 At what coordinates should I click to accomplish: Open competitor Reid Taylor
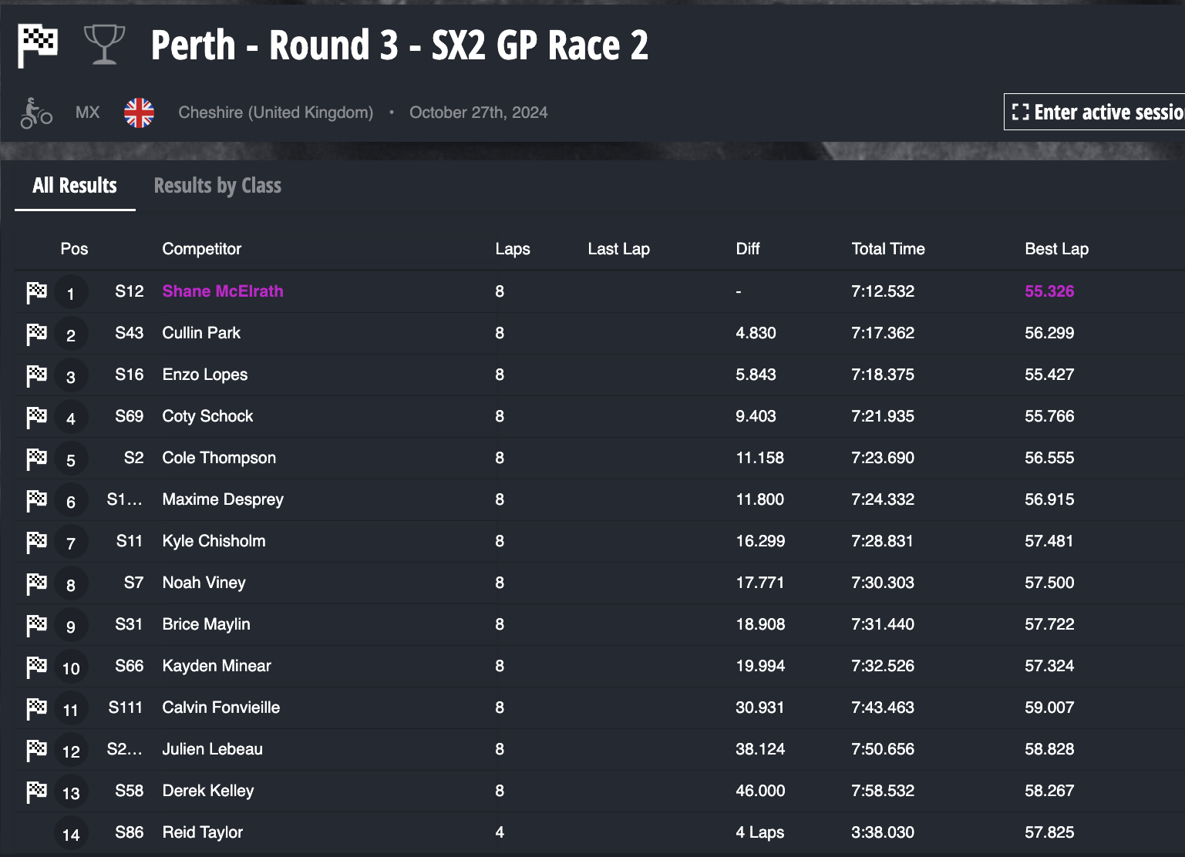pyautogui.click(x=203, y=832)
